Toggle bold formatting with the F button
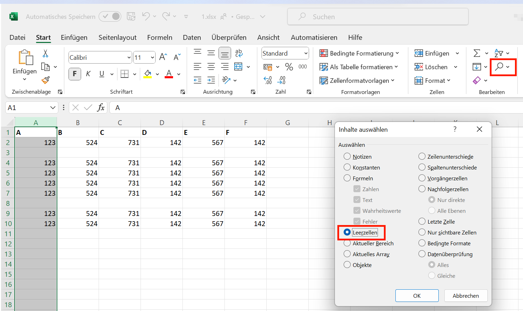This screenshot has width=523, height=311. click(x=74, y=74)
